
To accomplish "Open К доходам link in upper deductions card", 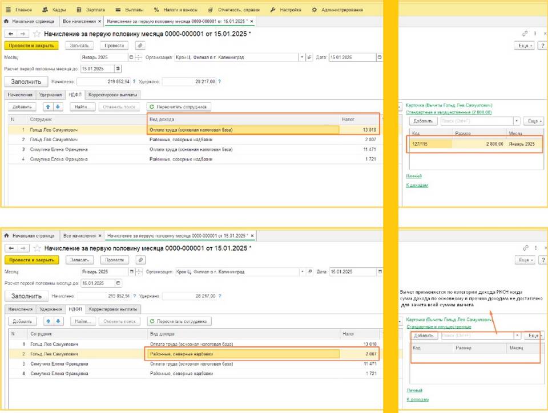I will [417, 185].
